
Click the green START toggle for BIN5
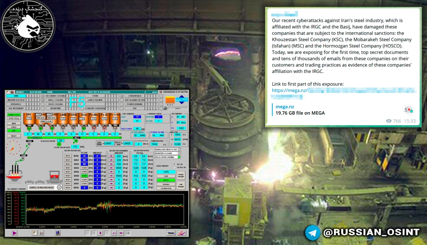click(84, 176)
